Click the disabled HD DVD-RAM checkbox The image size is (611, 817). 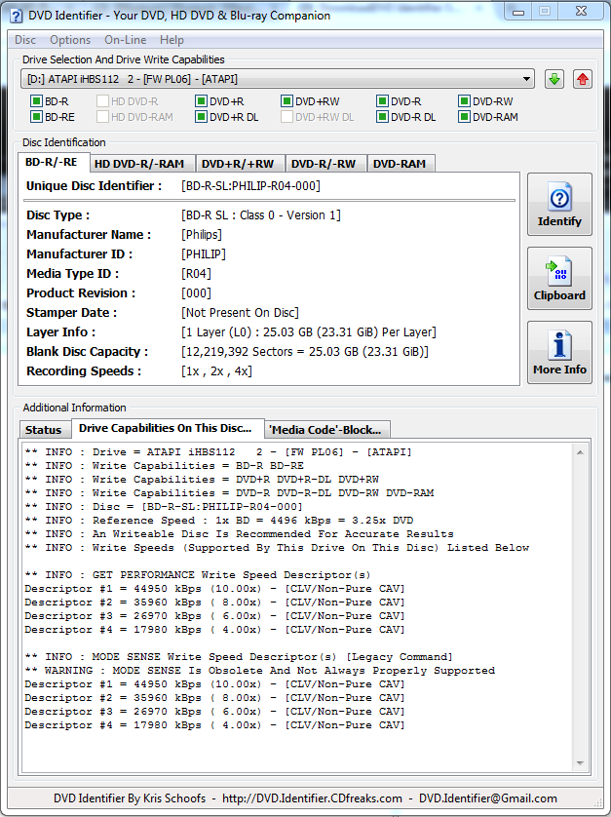tap(102, 117)
